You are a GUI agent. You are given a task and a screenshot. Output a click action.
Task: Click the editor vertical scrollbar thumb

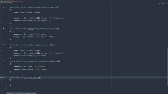tap(167, 67)
